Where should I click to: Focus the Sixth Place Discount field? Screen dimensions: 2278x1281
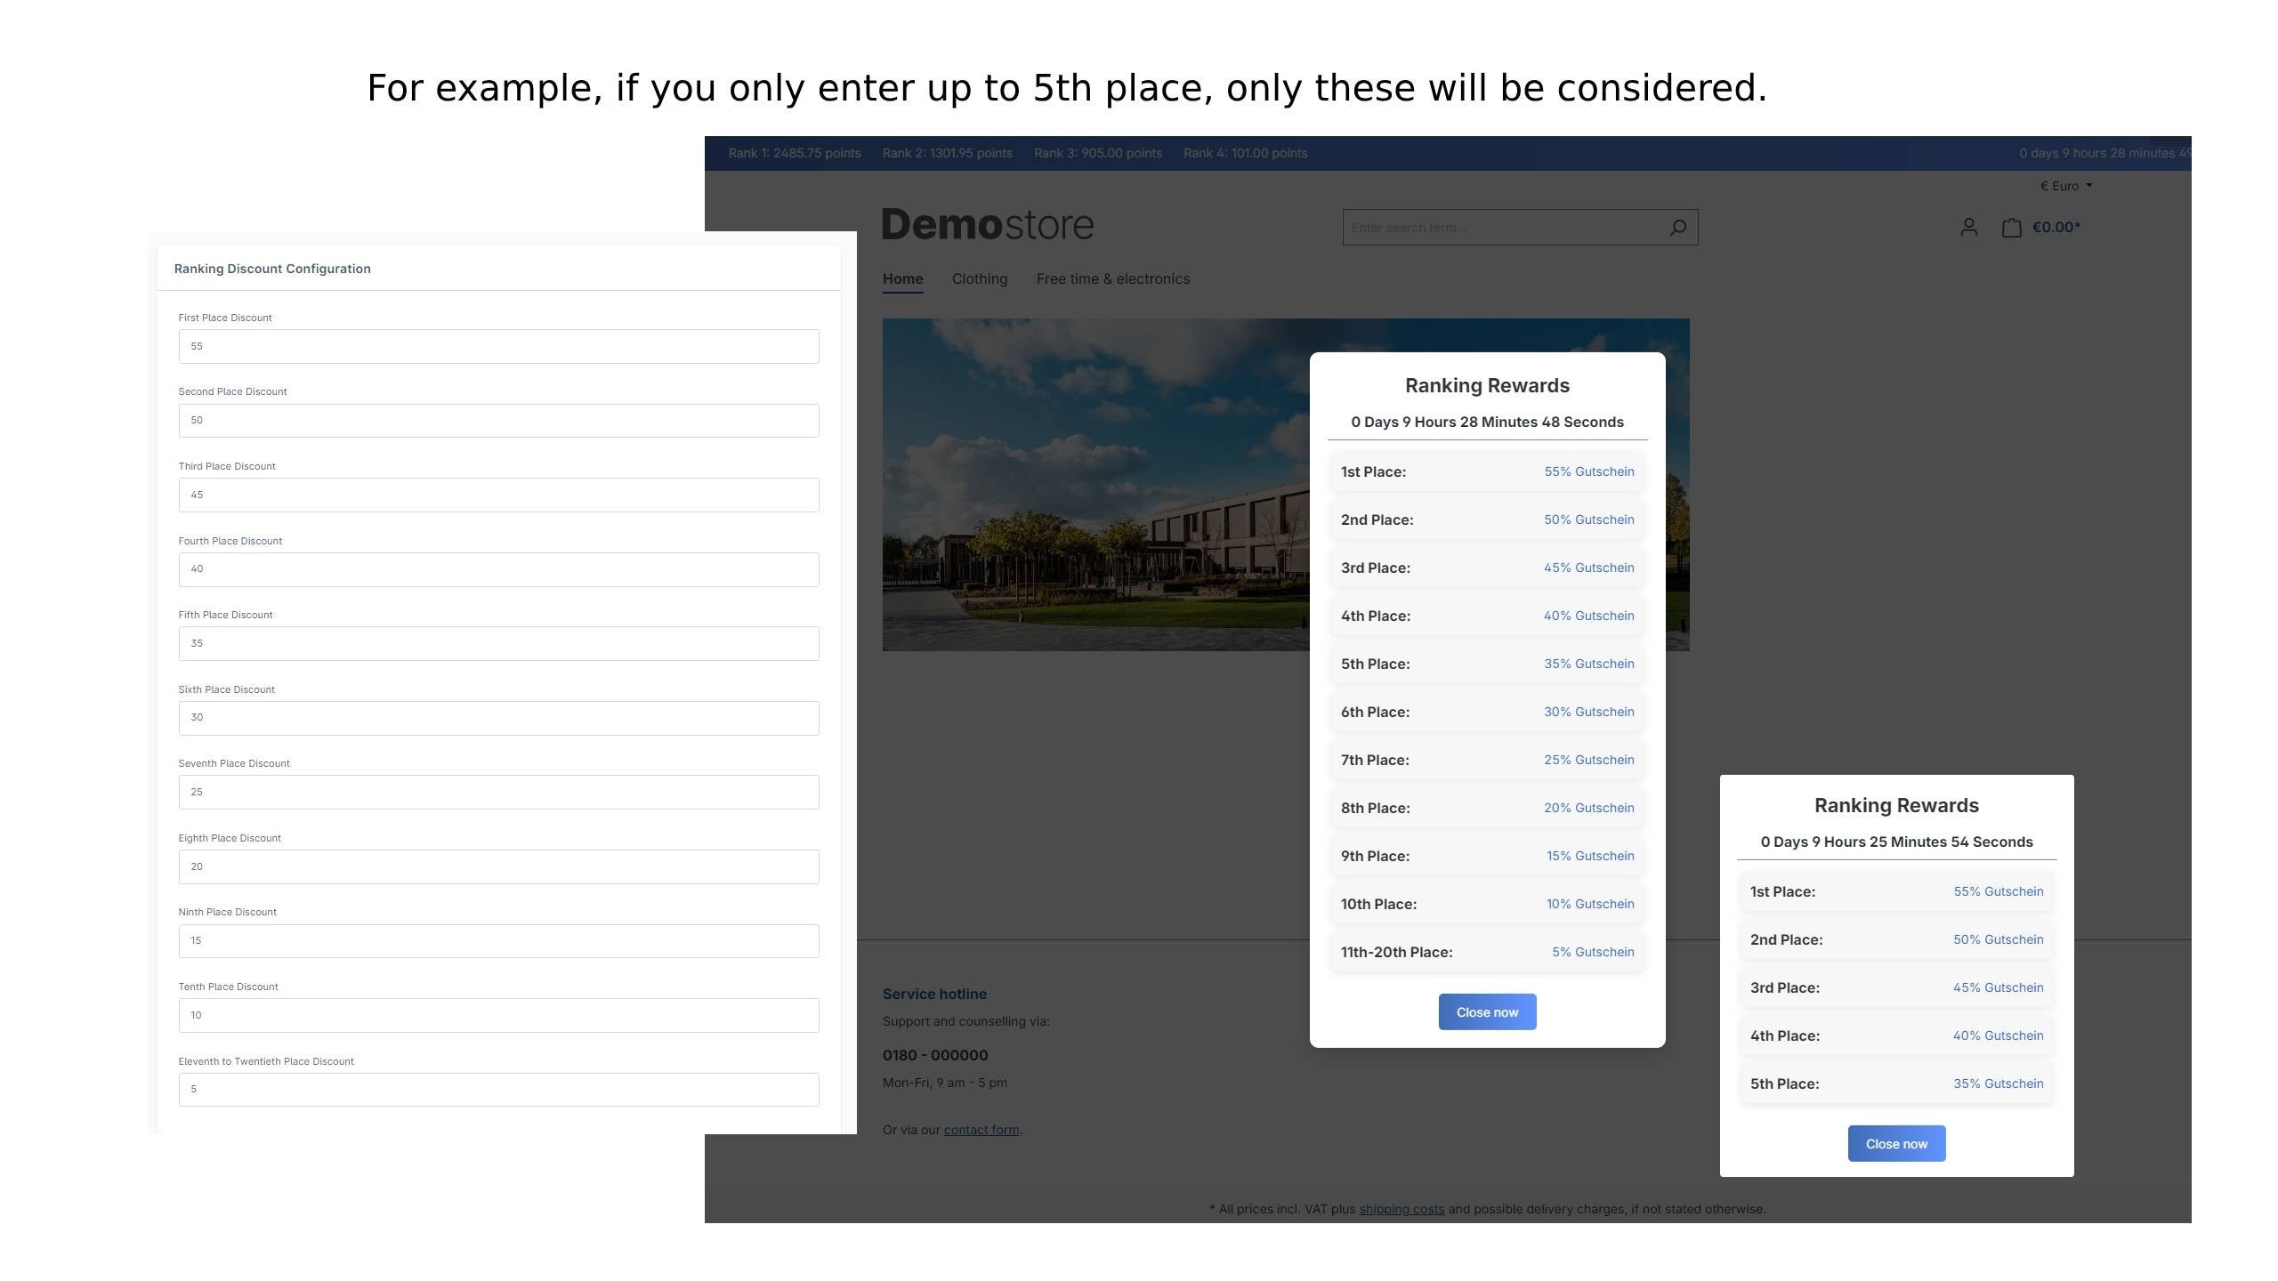pyautogui.click(x=498, y=718)
